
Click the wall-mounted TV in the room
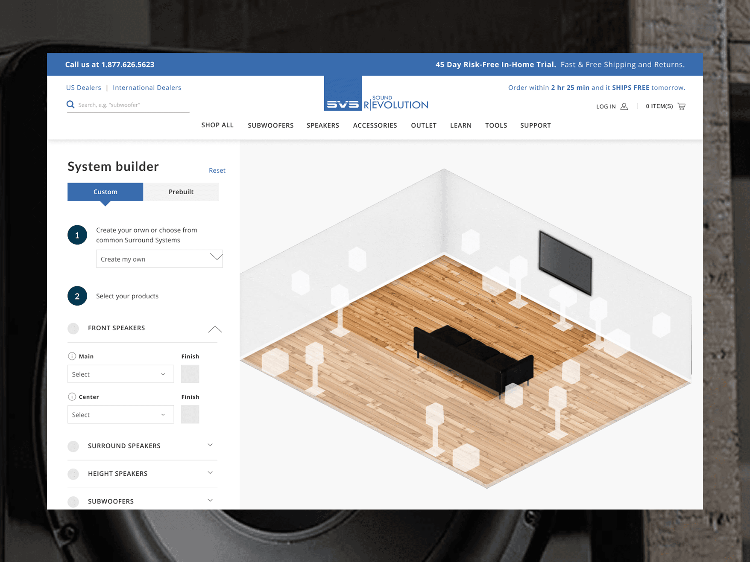(x=565, y=262)
